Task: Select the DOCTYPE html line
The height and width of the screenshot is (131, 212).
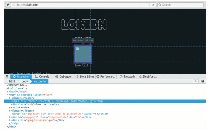Action: point(17,85)
